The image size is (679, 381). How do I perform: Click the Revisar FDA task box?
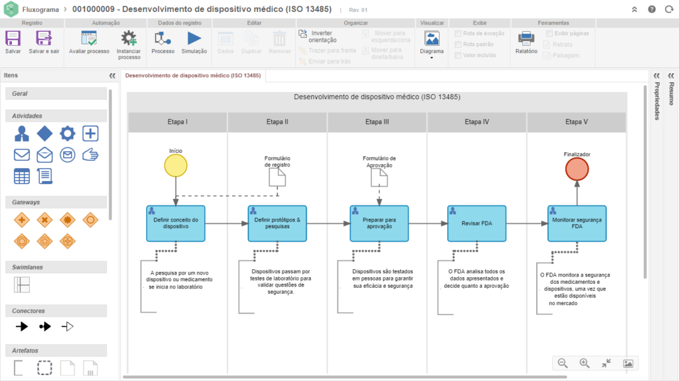[x=476, y=223]
